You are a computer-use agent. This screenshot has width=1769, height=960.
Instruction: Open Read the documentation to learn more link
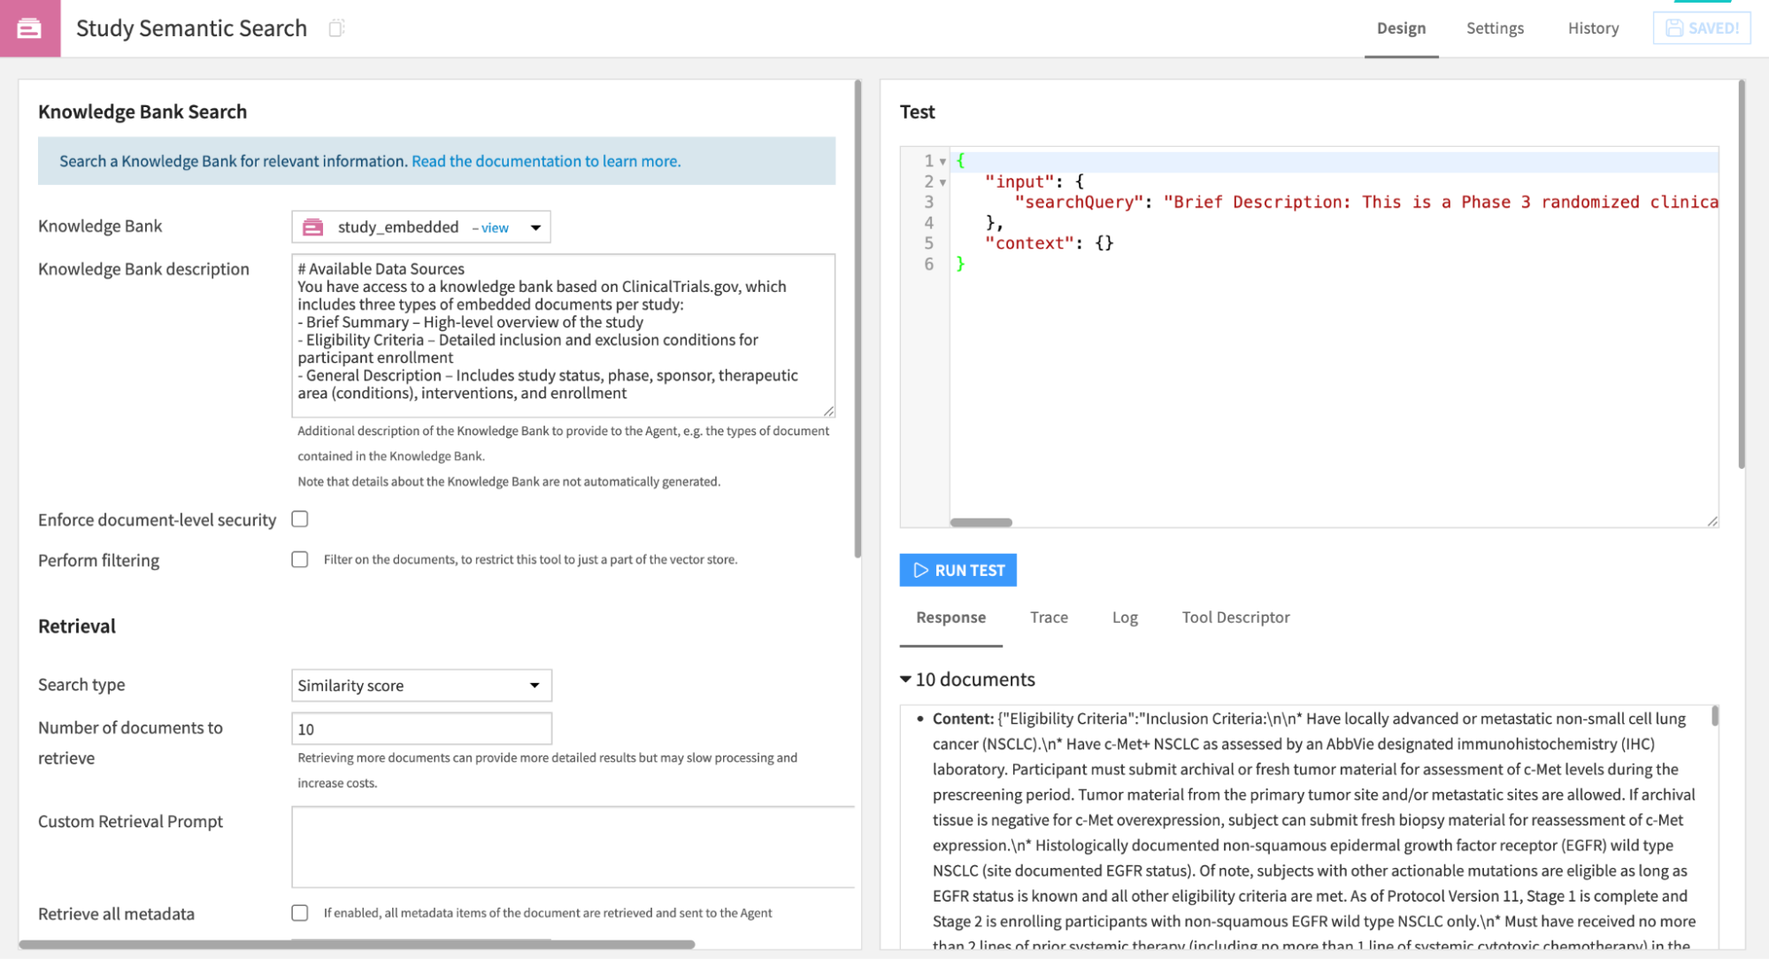click(546, 161)
